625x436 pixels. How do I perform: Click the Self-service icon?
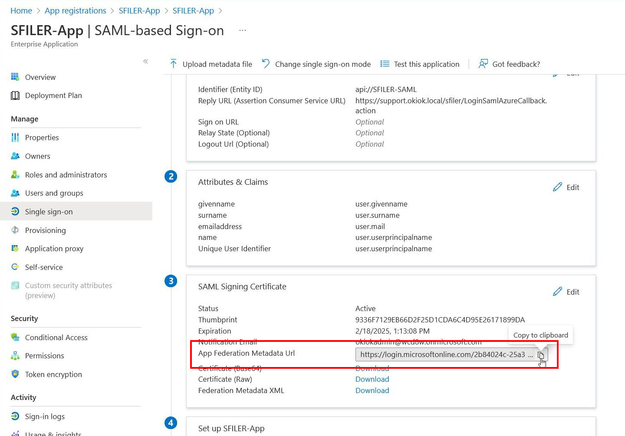[x=15, y=267]
